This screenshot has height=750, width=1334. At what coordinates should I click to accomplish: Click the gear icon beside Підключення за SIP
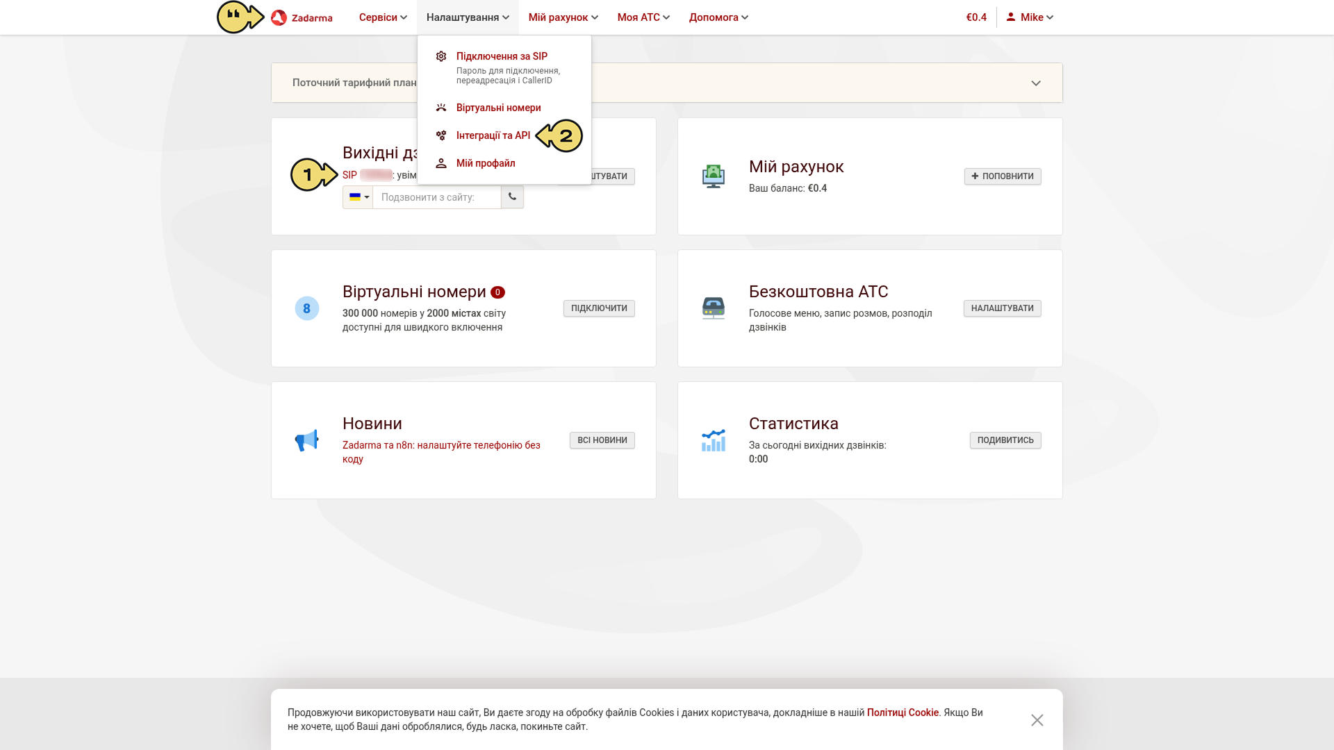(441, 56)
